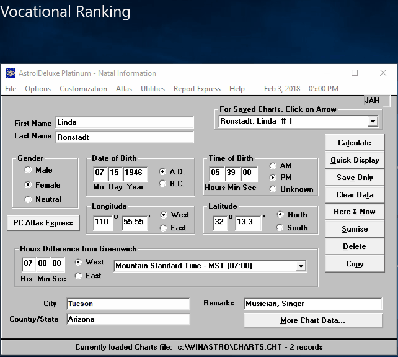The image size is (398, 357).
Task: Click the birth month field
Action: [x=100, y=174]
